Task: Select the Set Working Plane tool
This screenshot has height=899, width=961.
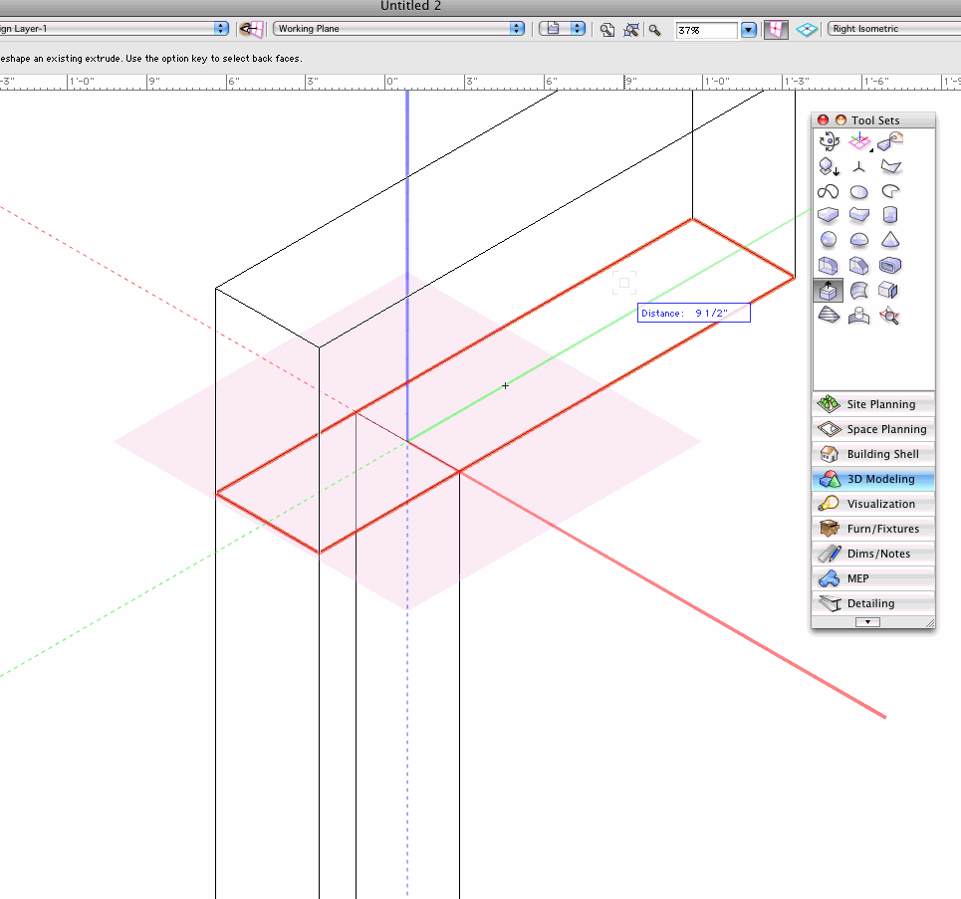Action: tap(859, 141)
